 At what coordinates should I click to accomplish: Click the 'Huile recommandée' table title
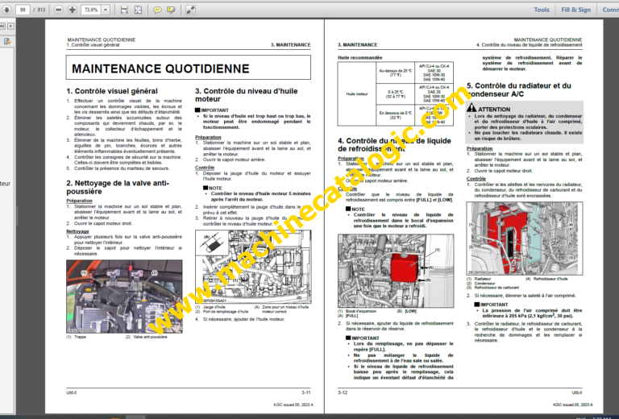(x=359, y=57)
